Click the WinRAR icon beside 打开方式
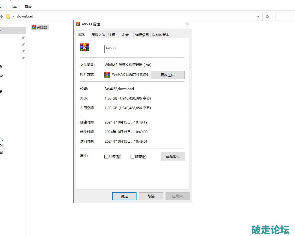Viewport: 295px width, 236px height. 107,75
